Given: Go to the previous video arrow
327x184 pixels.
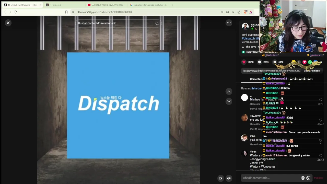Looking at the screenshot, I should tap(229, 91).
